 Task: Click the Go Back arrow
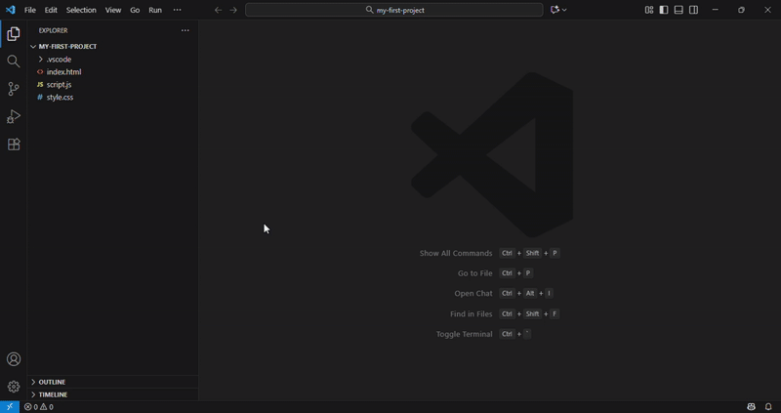(218, 10)
